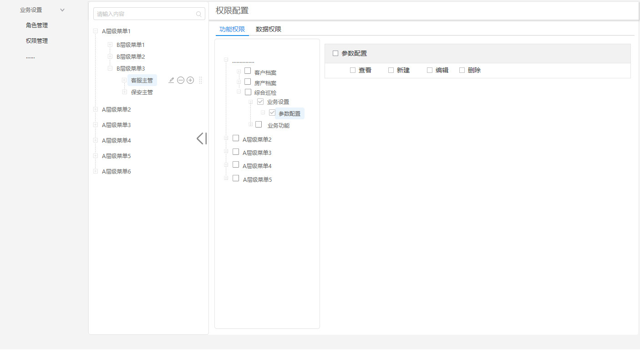
Task: Check the 删除 permission option
Action: (x=461, y=70)
